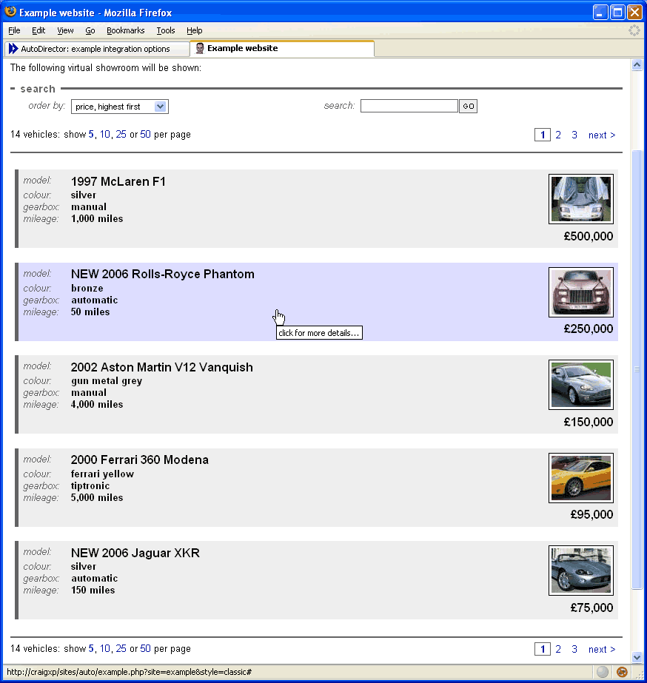Click the '50 miles' mileage value
Screen dimensions: 647x683
coord(90,312)
